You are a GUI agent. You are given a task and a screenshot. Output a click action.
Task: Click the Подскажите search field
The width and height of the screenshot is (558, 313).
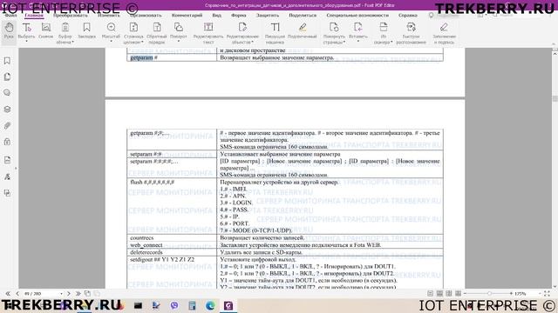point(446,16)
